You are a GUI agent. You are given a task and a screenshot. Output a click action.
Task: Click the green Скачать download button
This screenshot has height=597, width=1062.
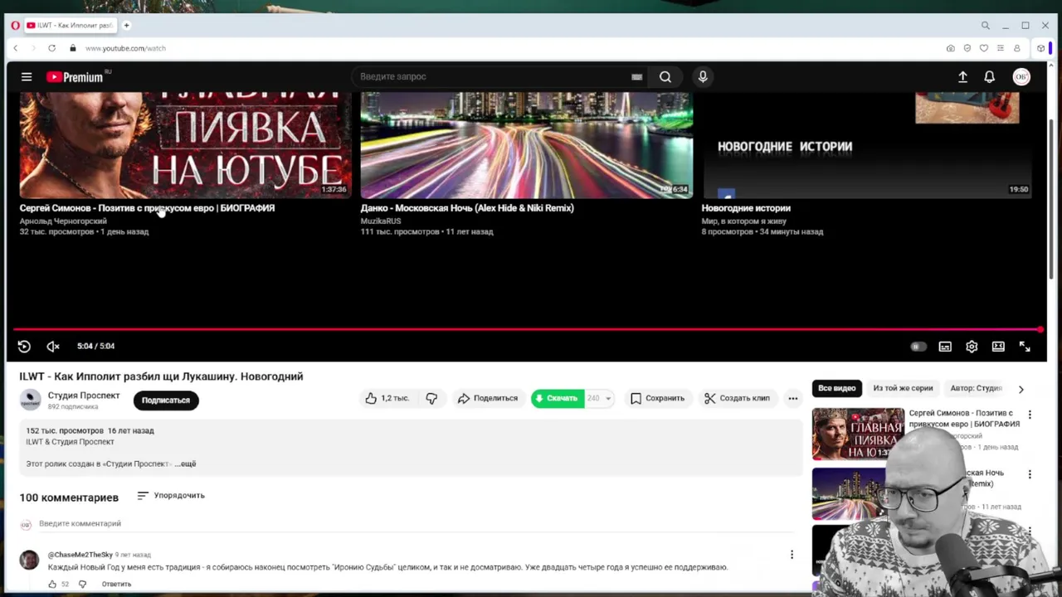tap(558, 399)
